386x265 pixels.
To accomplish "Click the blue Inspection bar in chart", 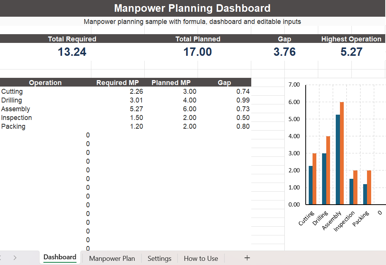I will [x=351, y=192].
